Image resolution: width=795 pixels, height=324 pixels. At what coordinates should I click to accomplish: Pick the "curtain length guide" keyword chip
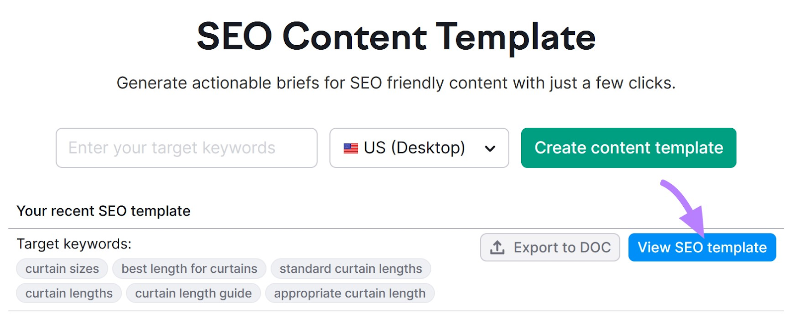click(193, 293)
